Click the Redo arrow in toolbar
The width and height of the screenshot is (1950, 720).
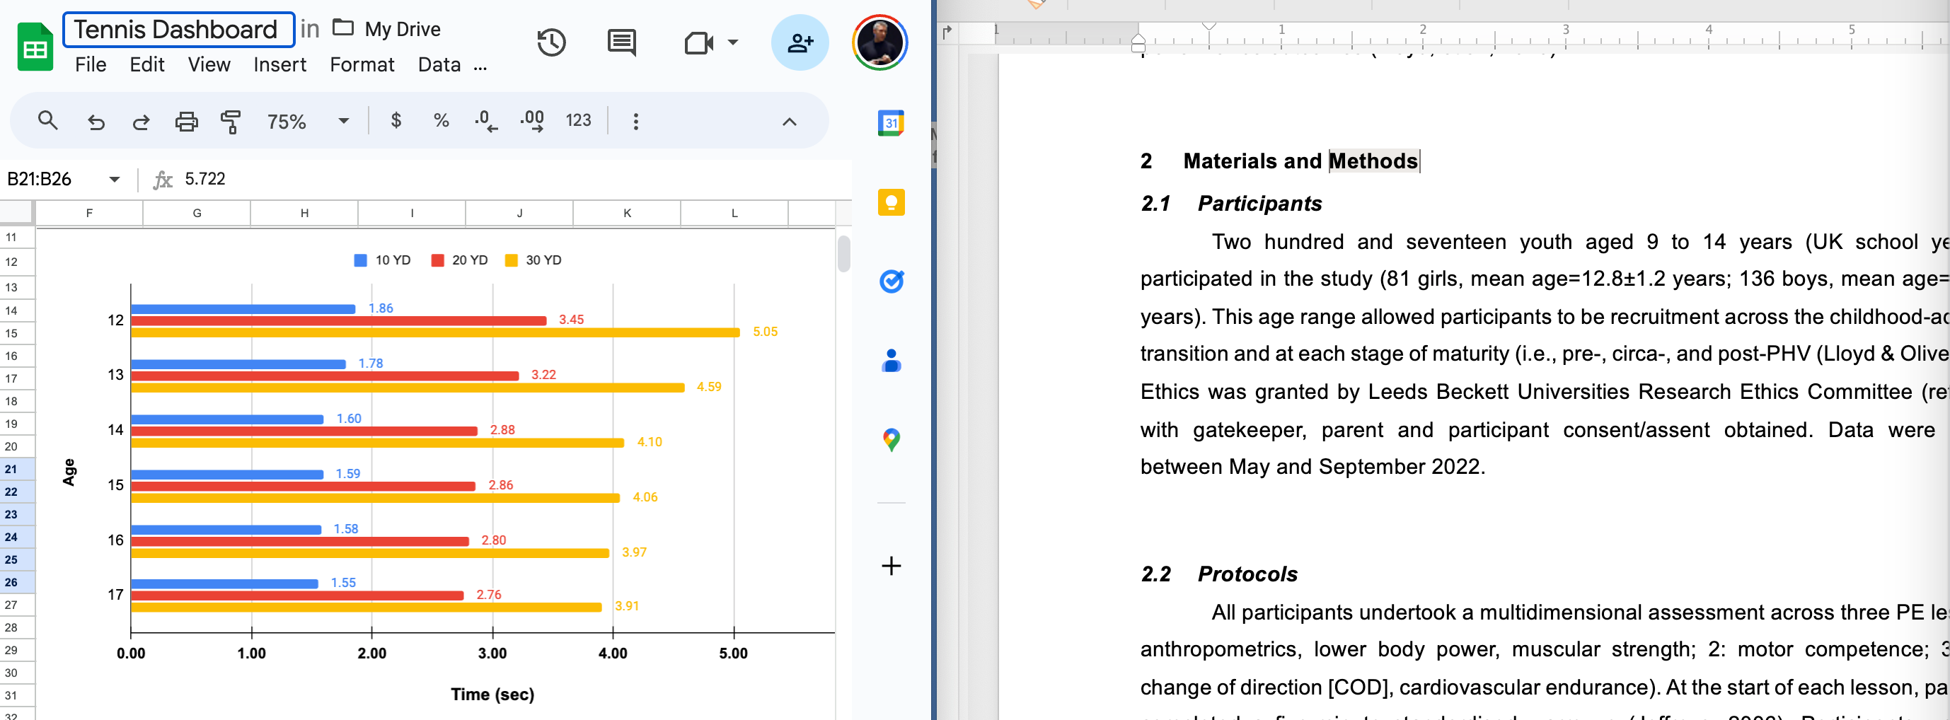point(141,121)
